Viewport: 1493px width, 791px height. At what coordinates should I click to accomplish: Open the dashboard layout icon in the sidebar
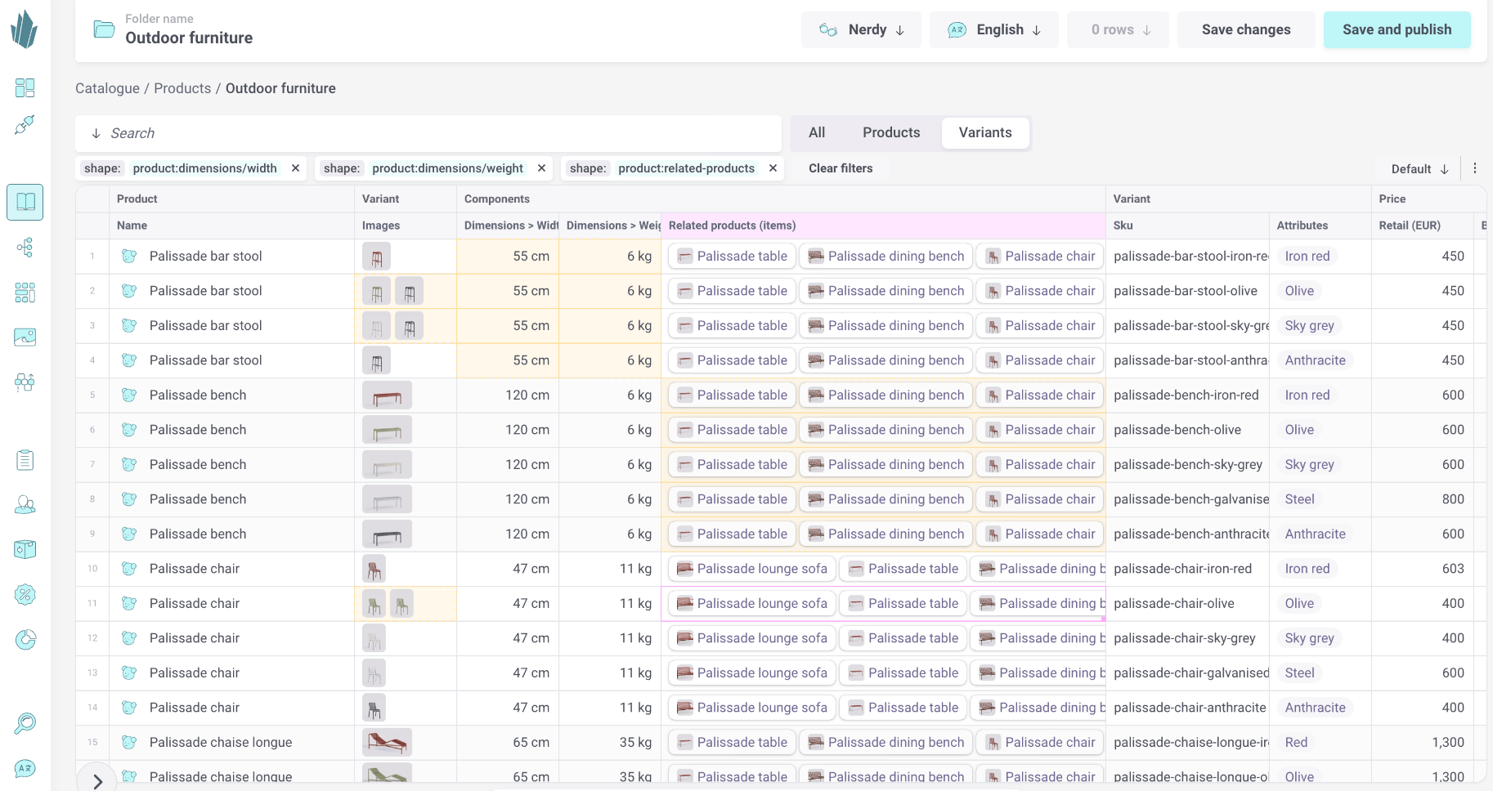25,87
